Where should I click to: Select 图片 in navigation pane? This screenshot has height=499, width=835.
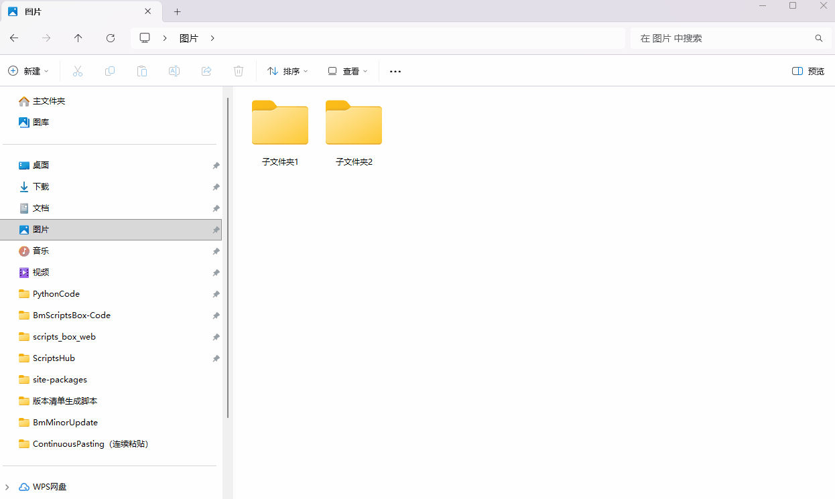(x=111, y=230)
